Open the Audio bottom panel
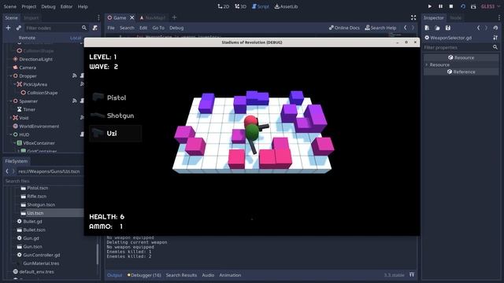 tap(208, 275)
